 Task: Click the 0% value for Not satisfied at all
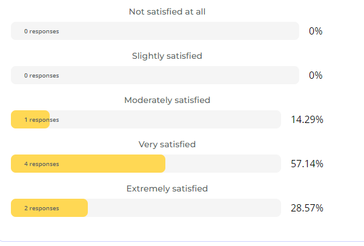coord(316,31)
